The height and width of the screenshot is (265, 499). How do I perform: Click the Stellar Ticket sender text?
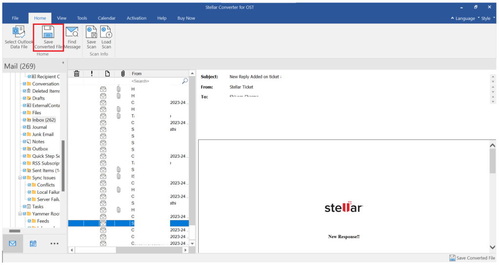[x=241, y=87]
